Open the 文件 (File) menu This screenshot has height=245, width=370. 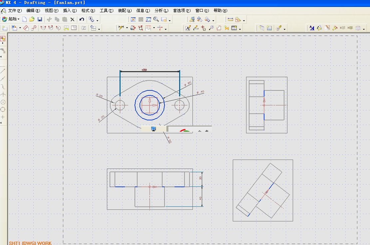15,11
